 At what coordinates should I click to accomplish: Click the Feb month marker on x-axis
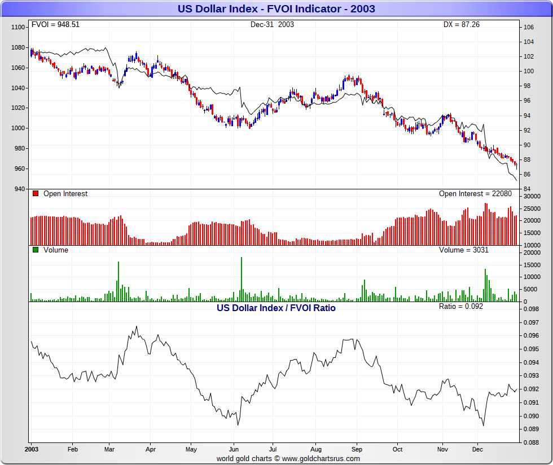tap(72, 450)
